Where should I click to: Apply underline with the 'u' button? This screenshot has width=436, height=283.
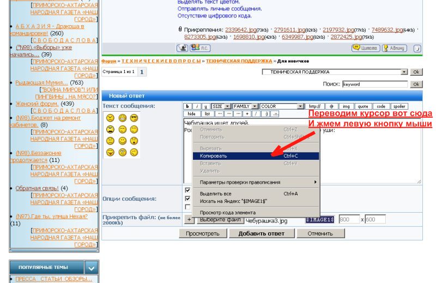point(206,106)
